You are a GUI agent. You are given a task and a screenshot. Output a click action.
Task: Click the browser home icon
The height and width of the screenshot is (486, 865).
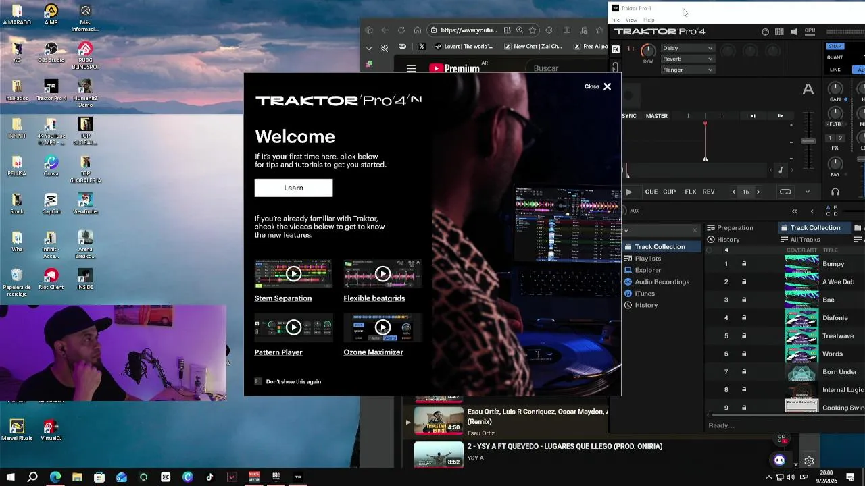(418, 30)
